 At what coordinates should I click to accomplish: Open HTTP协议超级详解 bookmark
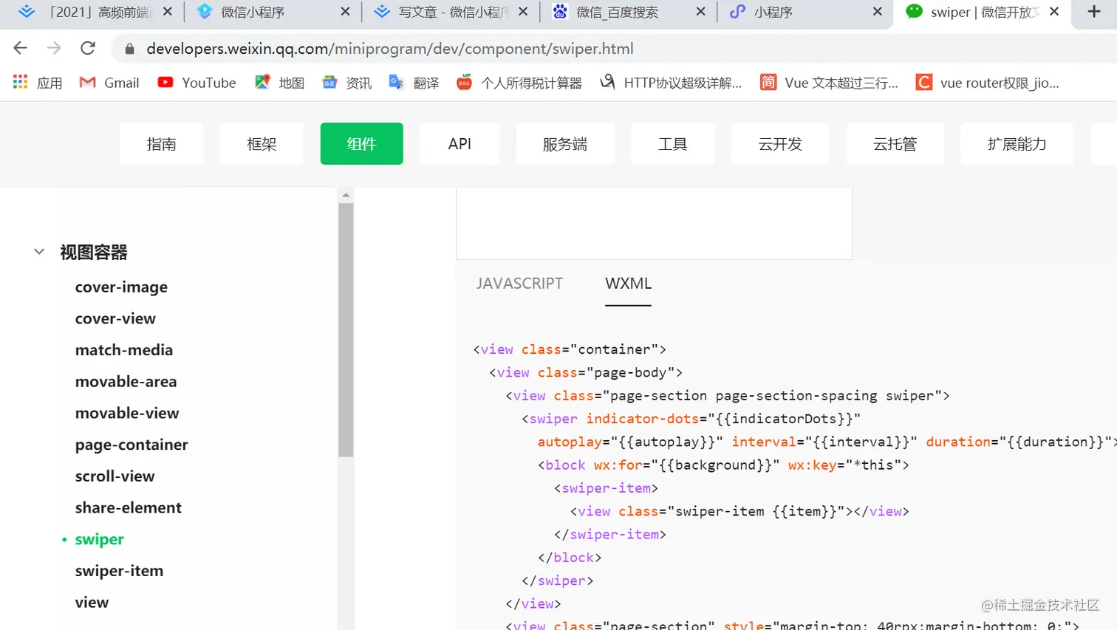[x=671, y=83]
